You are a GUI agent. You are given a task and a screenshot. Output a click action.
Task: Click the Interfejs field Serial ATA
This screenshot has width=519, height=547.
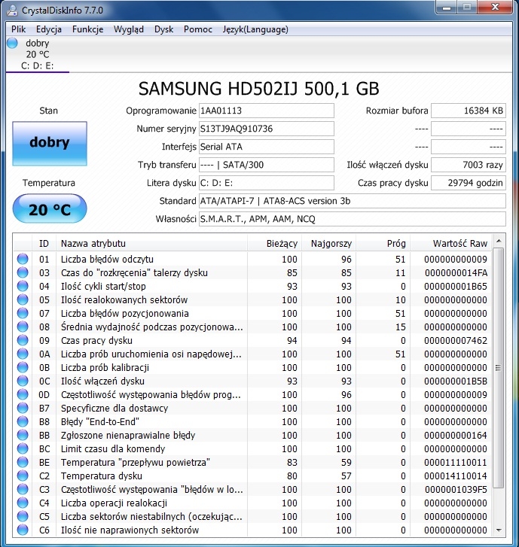pyautogui.click(x=267, y=147)
